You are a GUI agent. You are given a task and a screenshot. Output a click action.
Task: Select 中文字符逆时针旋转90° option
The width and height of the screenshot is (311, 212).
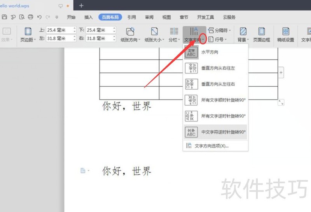(216, 132)
